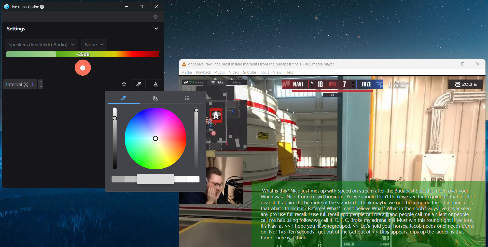This screenshot has height=247, width=488.
Task: Close the VLC media player window
Action: (478, 64)
